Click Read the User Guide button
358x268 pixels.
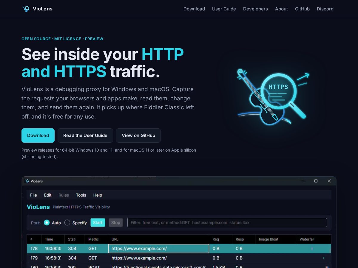tap(85, 135)
